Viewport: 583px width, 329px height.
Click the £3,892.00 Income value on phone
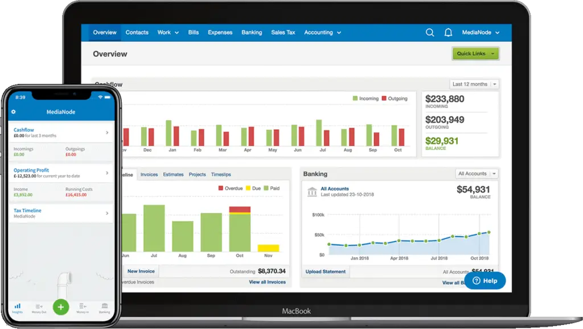(x=23, y=195)
